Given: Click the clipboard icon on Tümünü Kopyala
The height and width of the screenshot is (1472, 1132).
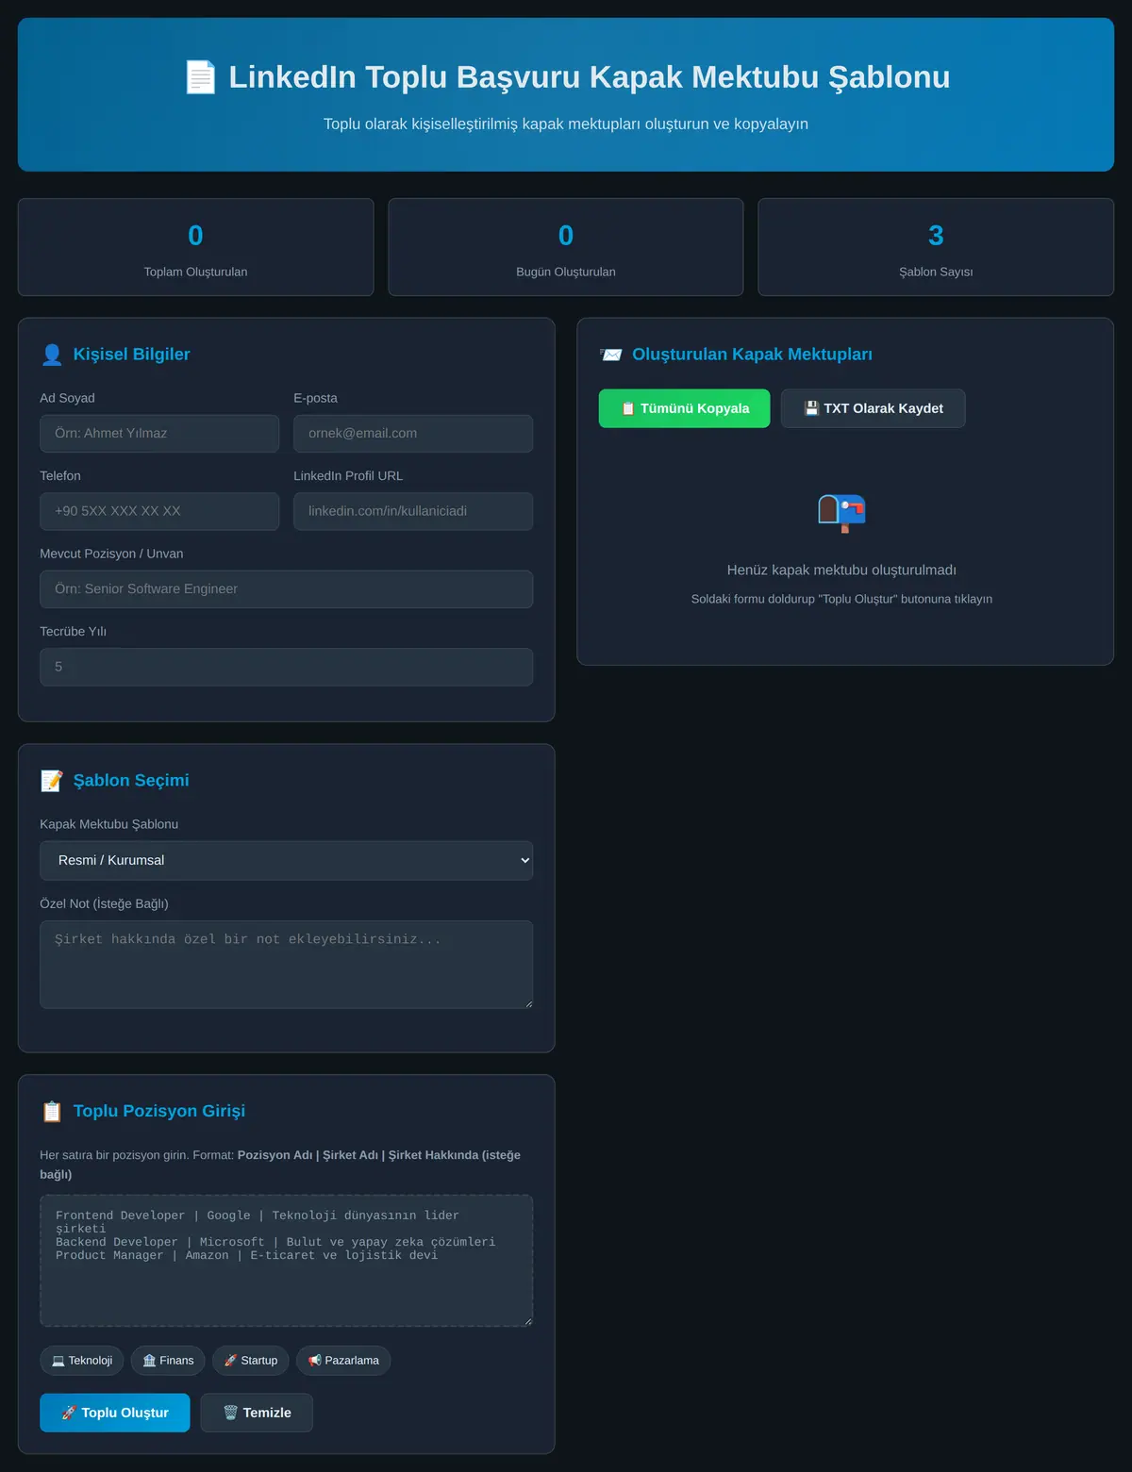Looking at the screenshot, I should 628,408.
